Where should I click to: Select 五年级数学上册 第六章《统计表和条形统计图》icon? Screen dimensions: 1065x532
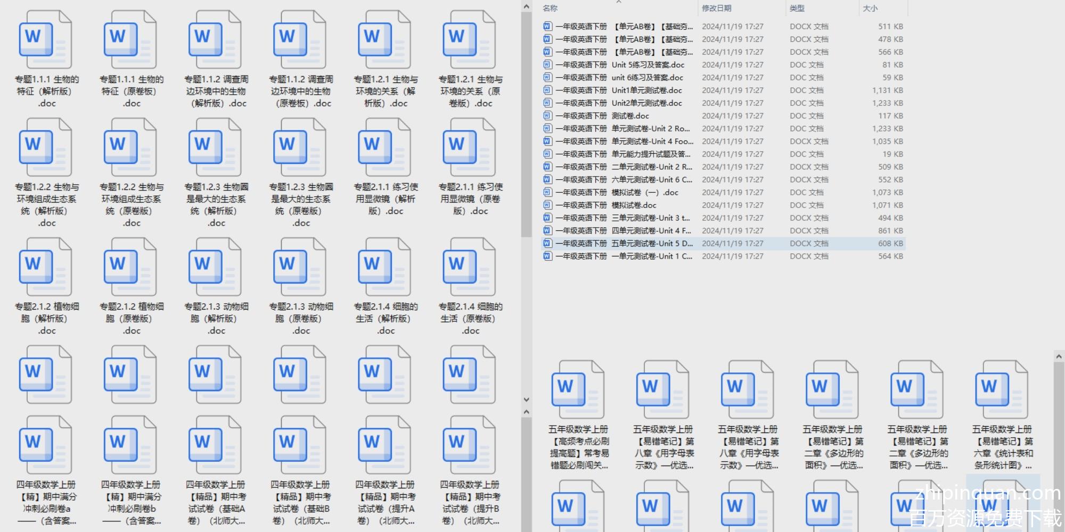click(1002, 390)
